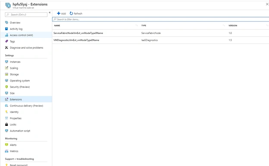Open the Instances settings page
This screenshot has width=269, height=166.
(x=15, y=62)
